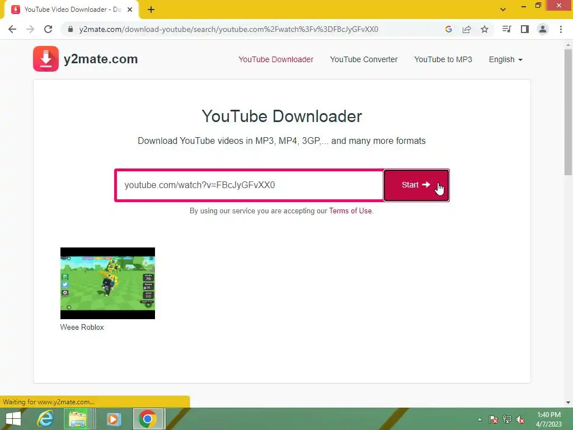573x430 pixels.
Task: Bookmark this page with the star icon
Action: (485, 29)
